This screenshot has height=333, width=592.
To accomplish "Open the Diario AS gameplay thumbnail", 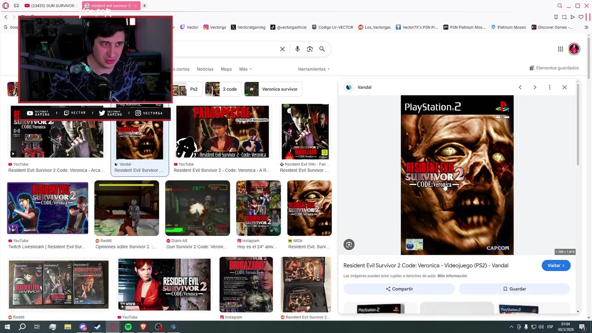I will (x=197, y=208).
